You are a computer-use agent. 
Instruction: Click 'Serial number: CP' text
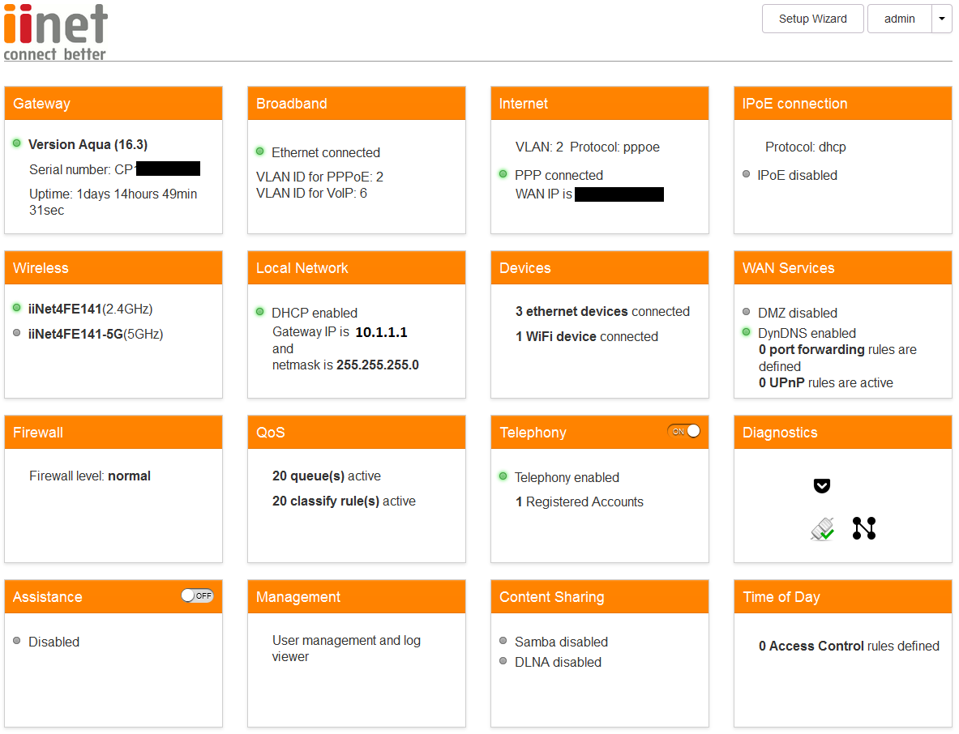tap(81, 169)
